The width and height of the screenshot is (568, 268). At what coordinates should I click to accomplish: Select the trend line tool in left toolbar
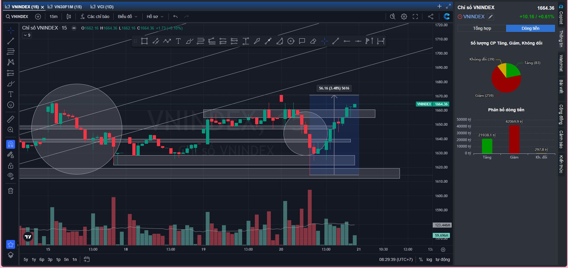pyautogui.click(x=11, y=41)
